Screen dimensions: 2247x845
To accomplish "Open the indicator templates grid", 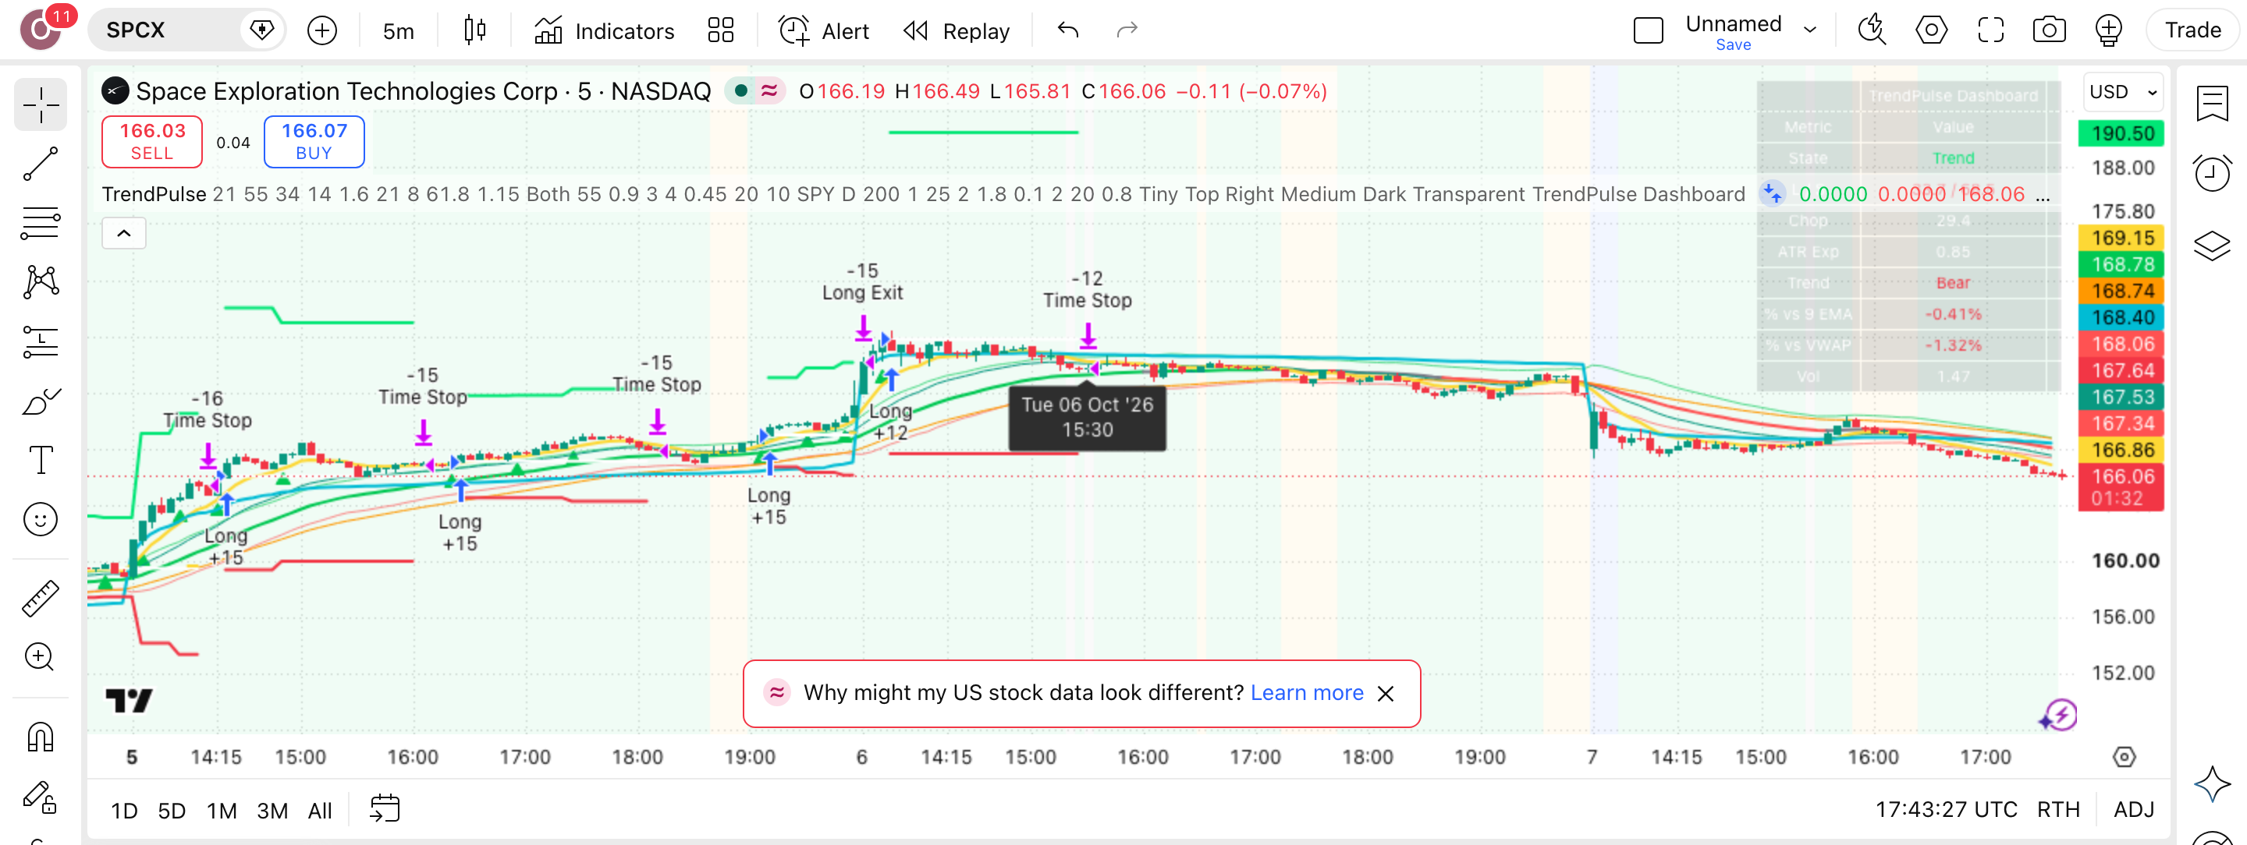I will click(x=720, y=30).
